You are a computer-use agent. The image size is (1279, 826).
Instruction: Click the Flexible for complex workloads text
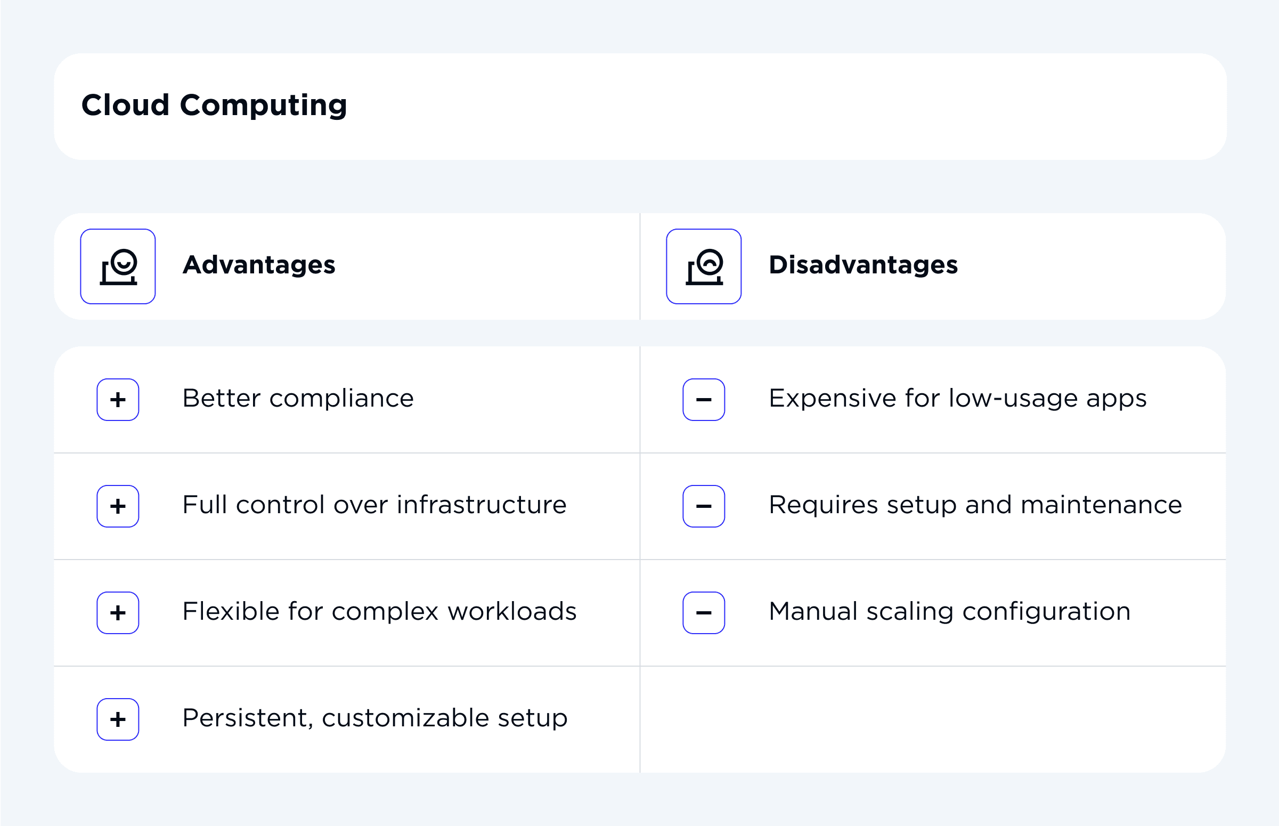(379, 611)
